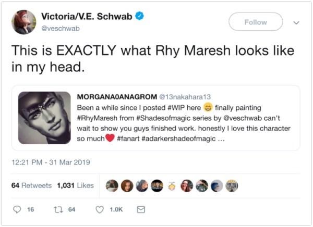Screen dimensions: 313x227
Task: View the 1,031 Likes list
Action: (x=75, y=185)
